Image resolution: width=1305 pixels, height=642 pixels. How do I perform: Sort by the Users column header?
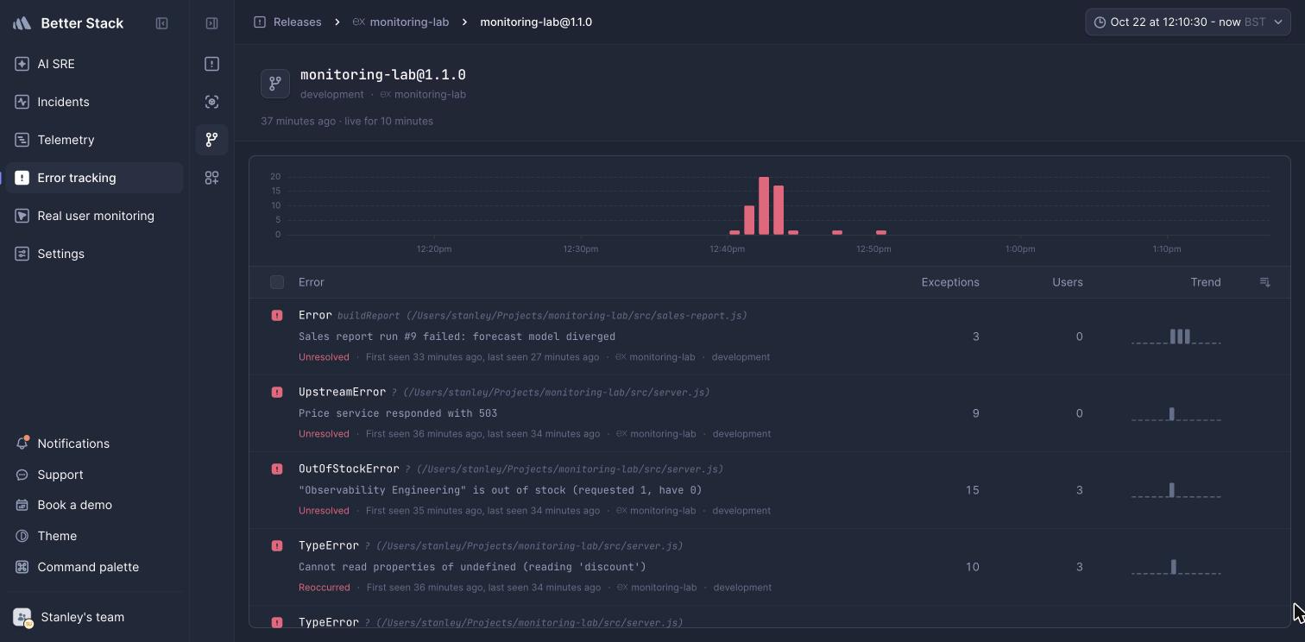1068,282
